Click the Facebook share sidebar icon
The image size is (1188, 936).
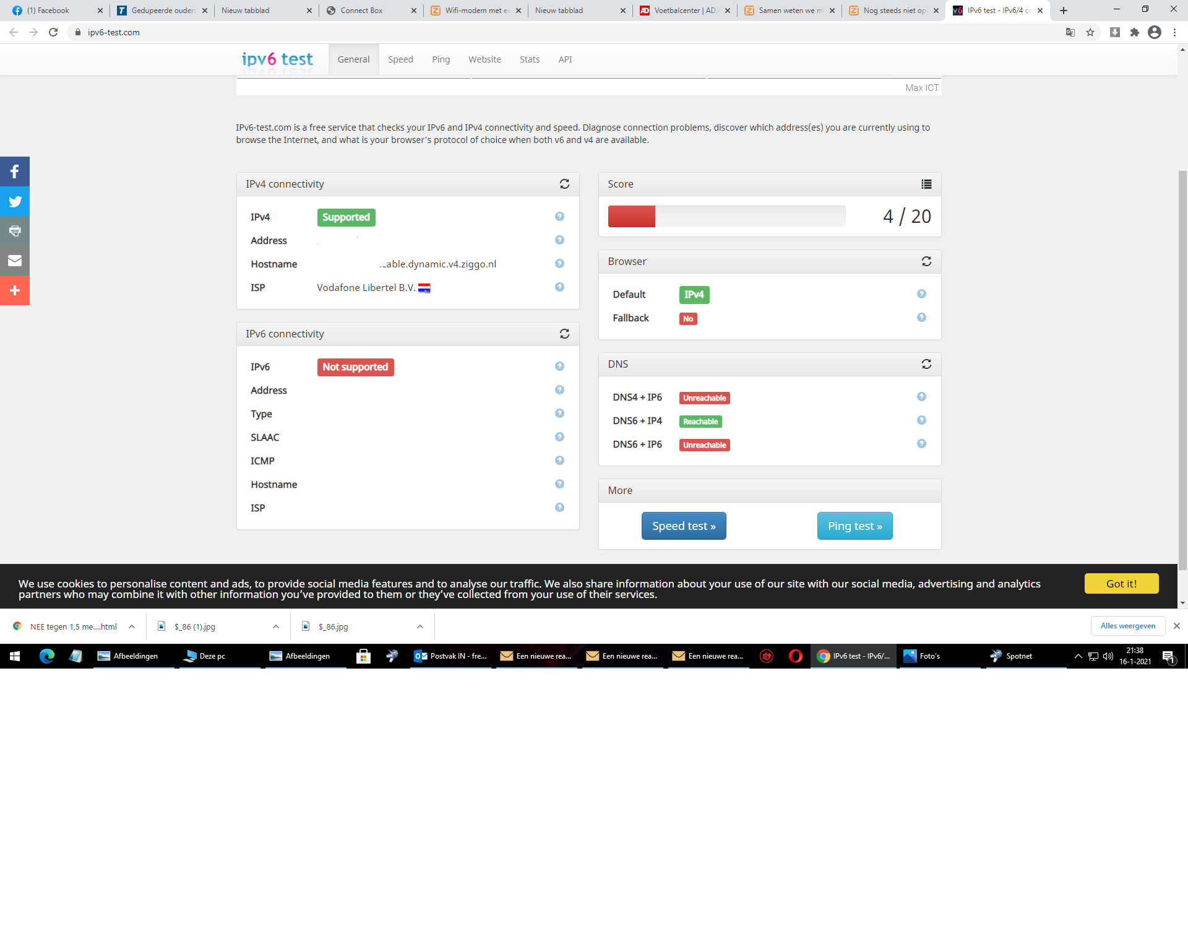click(x=15, y=171)
